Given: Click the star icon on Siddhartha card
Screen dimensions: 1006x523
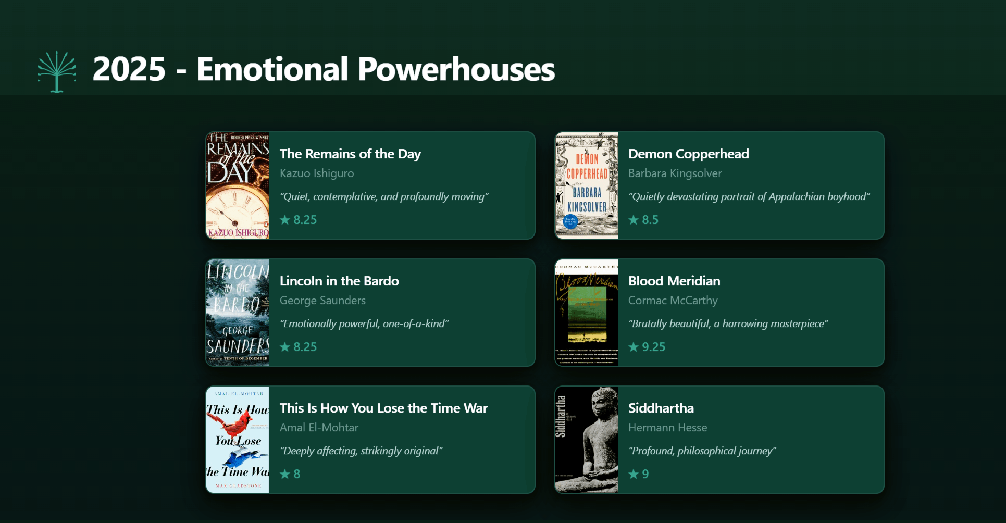Looking at the screenshot, I should point(633,474).
